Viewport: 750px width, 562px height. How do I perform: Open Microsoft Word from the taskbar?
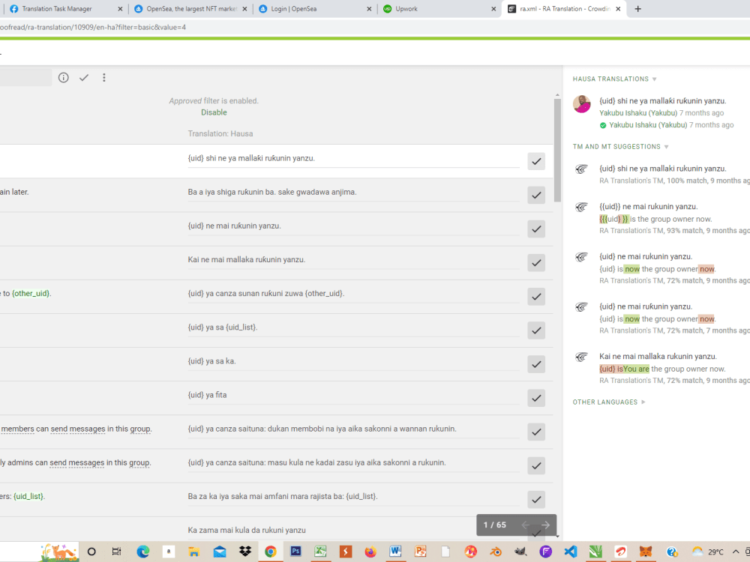click(x=395, y=551)
